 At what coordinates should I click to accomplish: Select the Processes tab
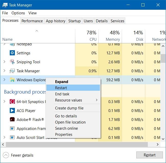pyautogui.click(x=10, y=21)
